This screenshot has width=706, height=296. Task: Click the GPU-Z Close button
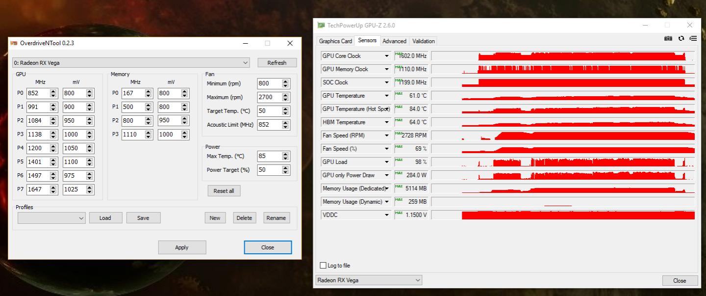pos(680,281)
